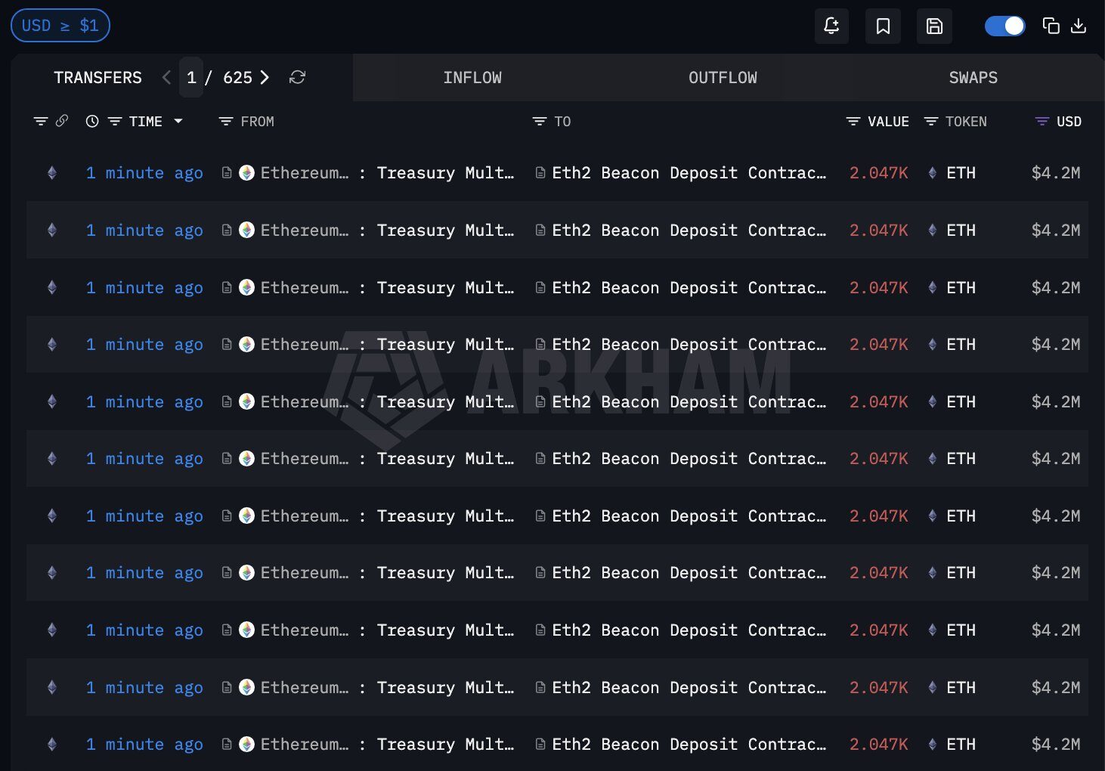Toggle the blue switch in the top bar

[1004, 25]
